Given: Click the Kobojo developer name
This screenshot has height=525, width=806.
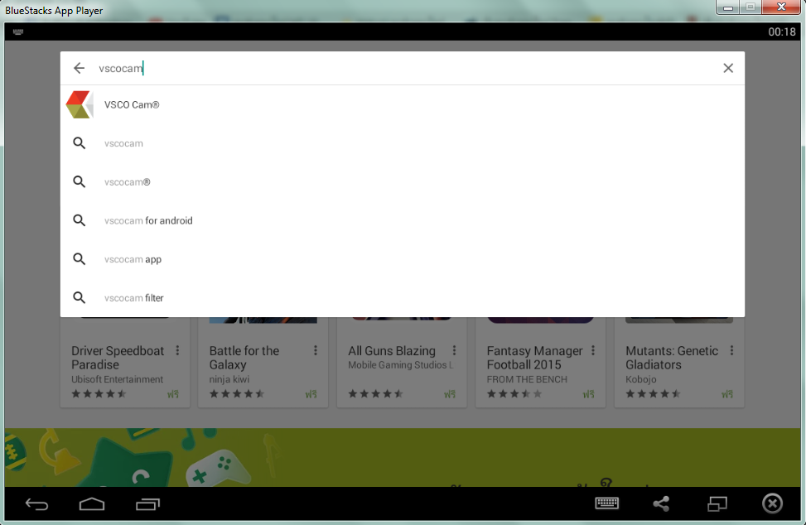Looking at the screenshot, I should click(x=641, y=379).
